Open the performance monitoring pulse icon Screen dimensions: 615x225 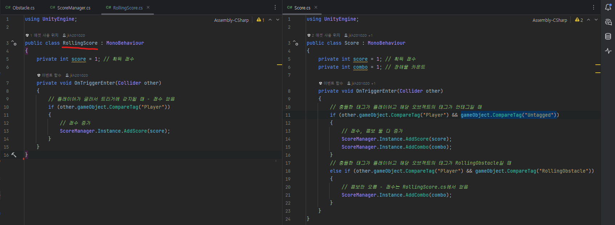pos(608,51)
